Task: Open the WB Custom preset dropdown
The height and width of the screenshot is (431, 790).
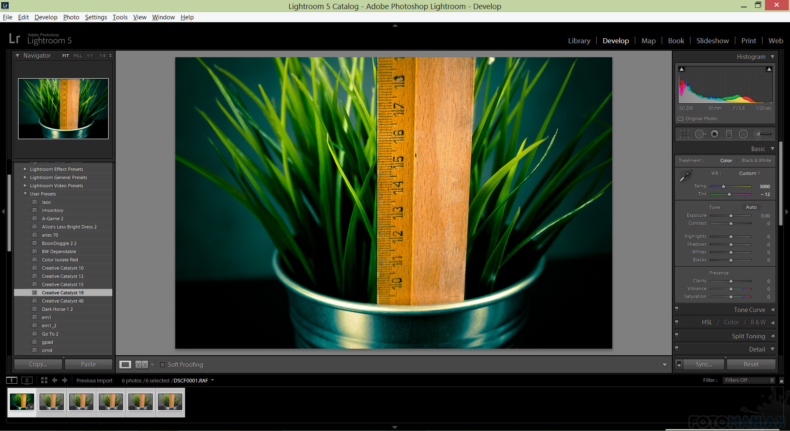Action: point(749,173)
